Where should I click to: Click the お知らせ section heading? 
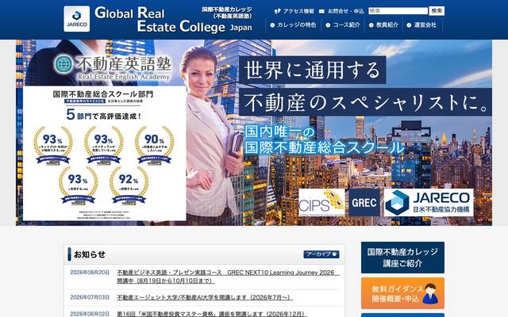point(90,254)
